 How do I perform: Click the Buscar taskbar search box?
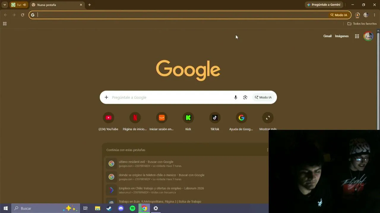46,208
